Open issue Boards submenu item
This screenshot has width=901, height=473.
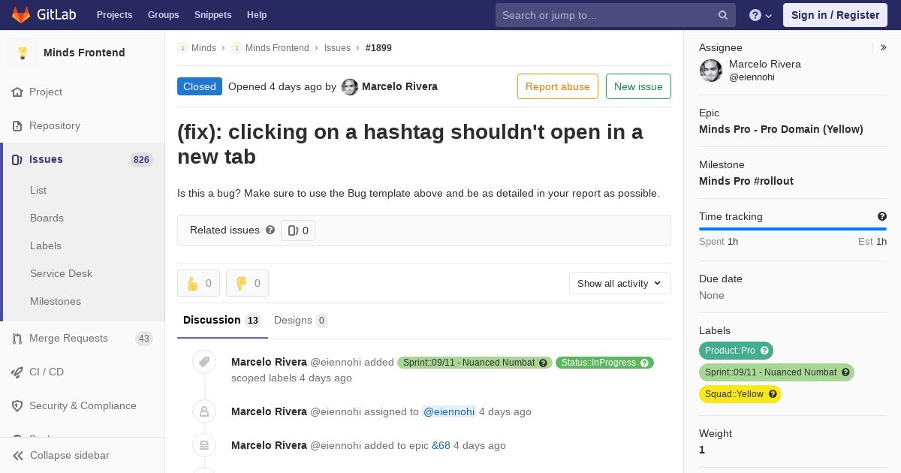pos(47,218)
